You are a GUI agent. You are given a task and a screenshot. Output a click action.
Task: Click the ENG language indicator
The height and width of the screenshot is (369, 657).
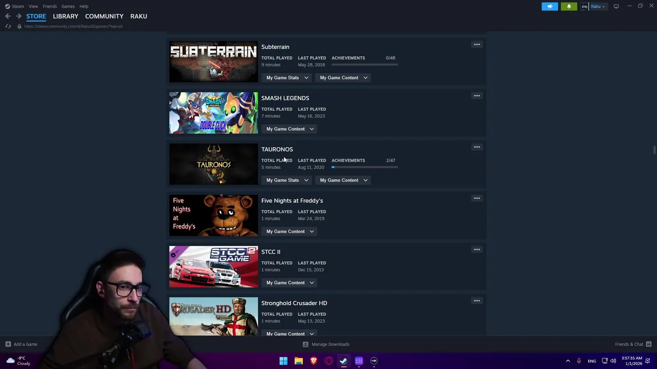click(592, 361)
